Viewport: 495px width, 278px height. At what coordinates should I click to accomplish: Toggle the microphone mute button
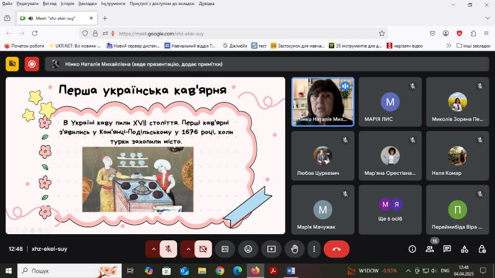[x=168, y=249]
